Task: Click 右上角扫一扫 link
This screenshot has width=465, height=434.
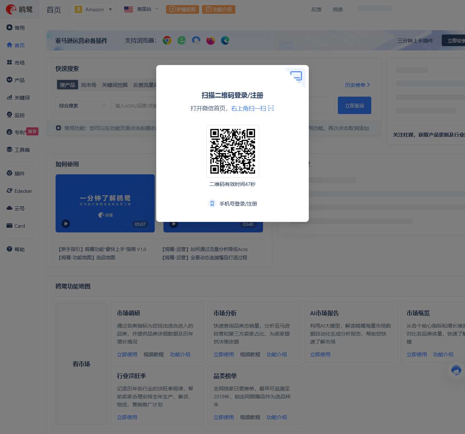Action: 248,108
